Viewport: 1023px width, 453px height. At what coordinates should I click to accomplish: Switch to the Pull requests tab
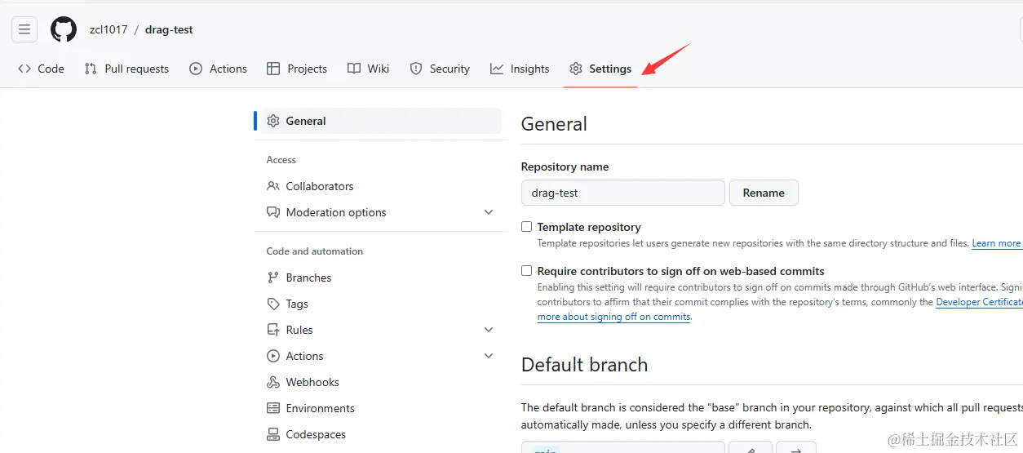click(126, 69)
